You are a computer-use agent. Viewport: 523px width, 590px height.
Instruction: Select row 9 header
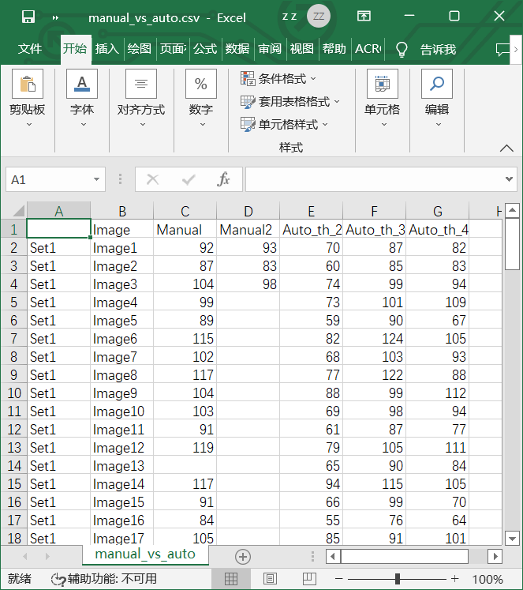(14, 374)
